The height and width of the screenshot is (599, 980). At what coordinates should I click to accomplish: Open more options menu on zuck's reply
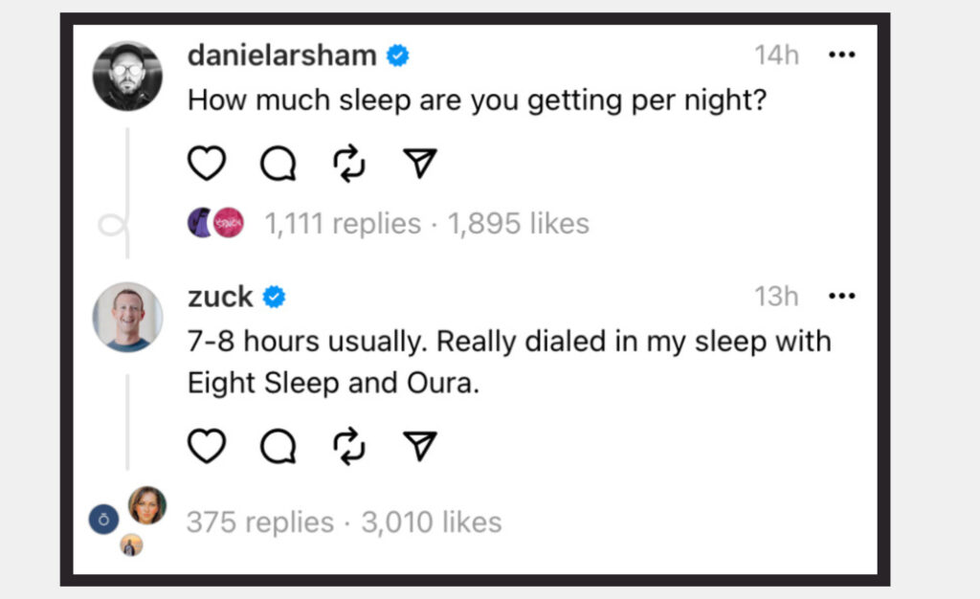tap(841, 297)
